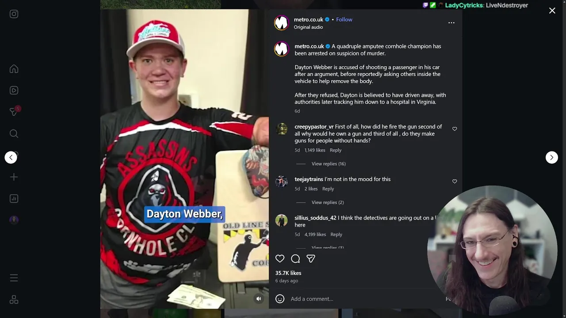
Task: Open the Meta apps grid icon
Action: click(x=14, y=300)
